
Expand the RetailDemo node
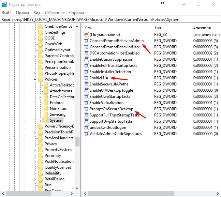click(35, 179)
